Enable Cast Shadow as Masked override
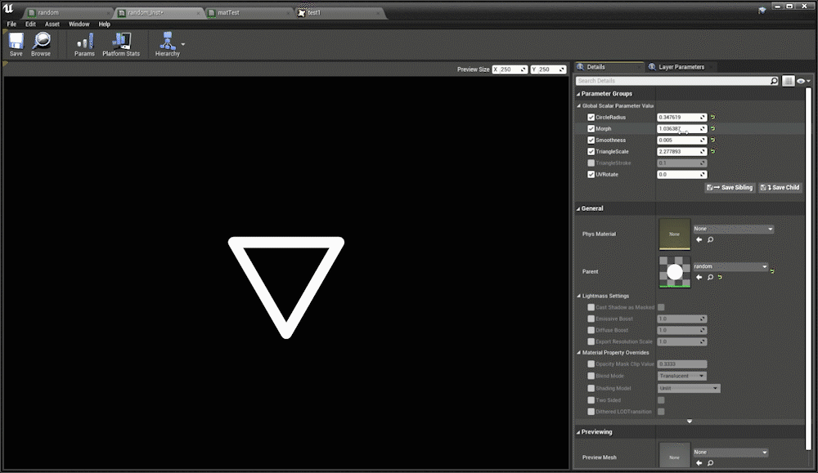 591,307
